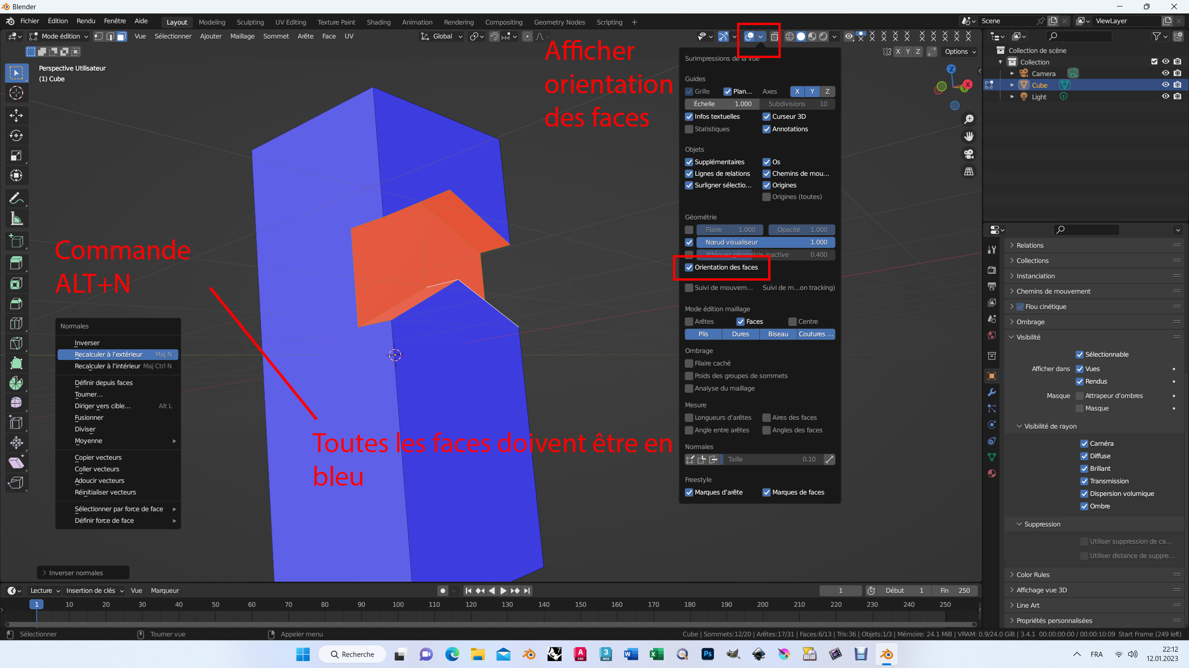Expand the Relations panel

point(1030,245)
